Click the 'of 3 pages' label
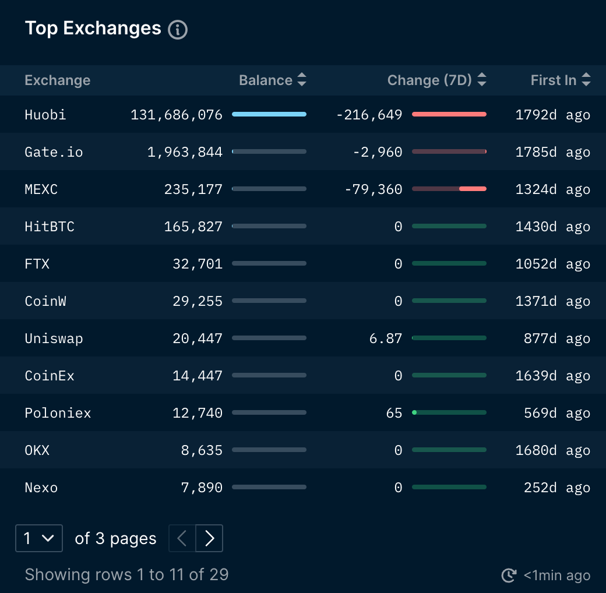Viewport: 606px width, 593px height. click(x=115, y=538)
